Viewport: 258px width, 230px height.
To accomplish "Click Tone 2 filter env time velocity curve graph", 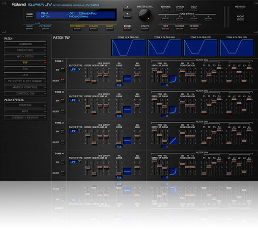I will (173, 110).
